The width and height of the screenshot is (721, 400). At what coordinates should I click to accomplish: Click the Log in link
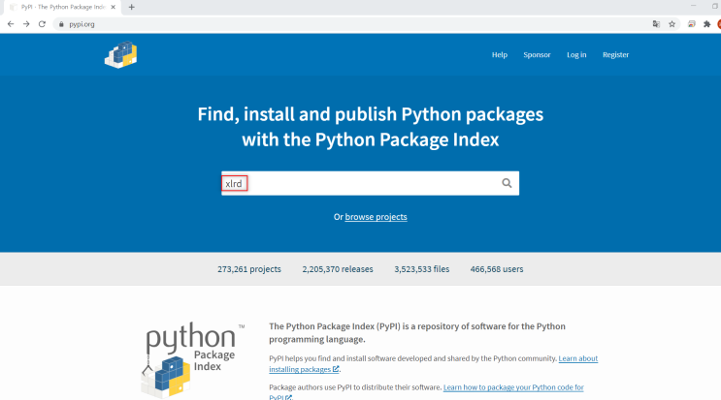tap(576, 54)
